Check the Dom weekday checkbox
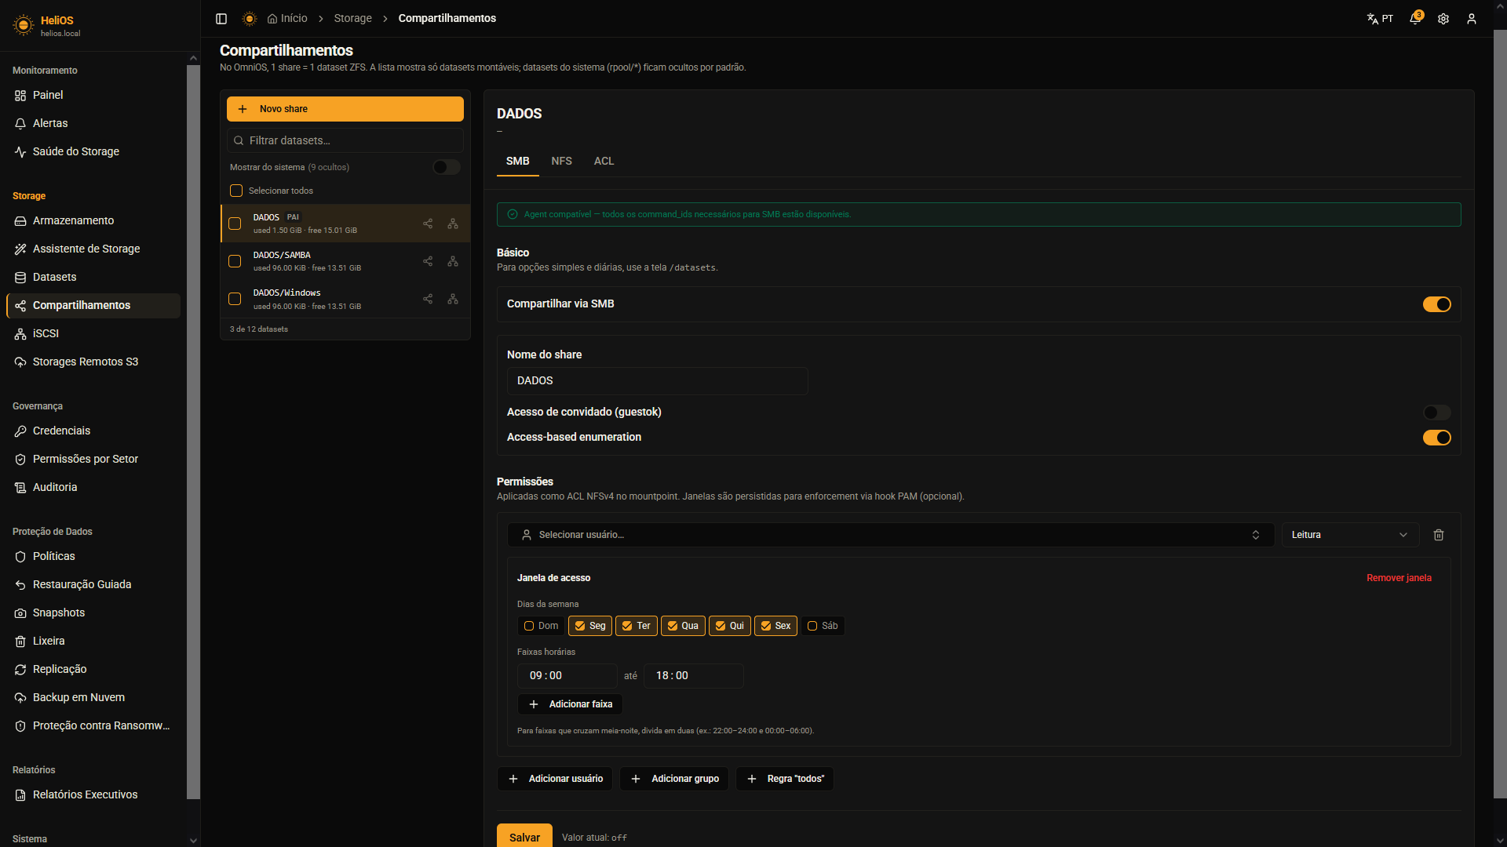Screen dimensions: 1507x847 [529, 626]
